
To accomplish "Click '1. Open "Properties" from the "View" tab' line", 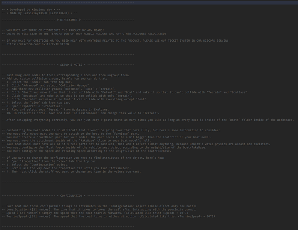I will coord(50,161).
